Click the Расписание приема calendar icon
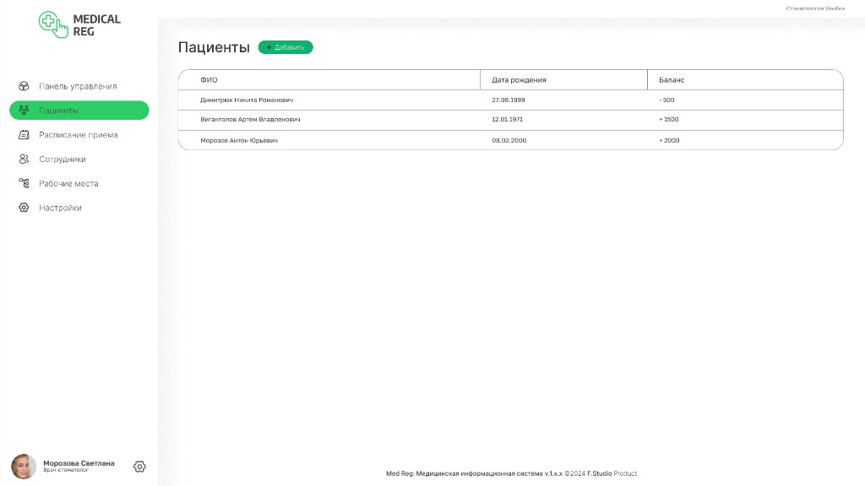This screenshot has width=865, height=486. tap(24, 134)
